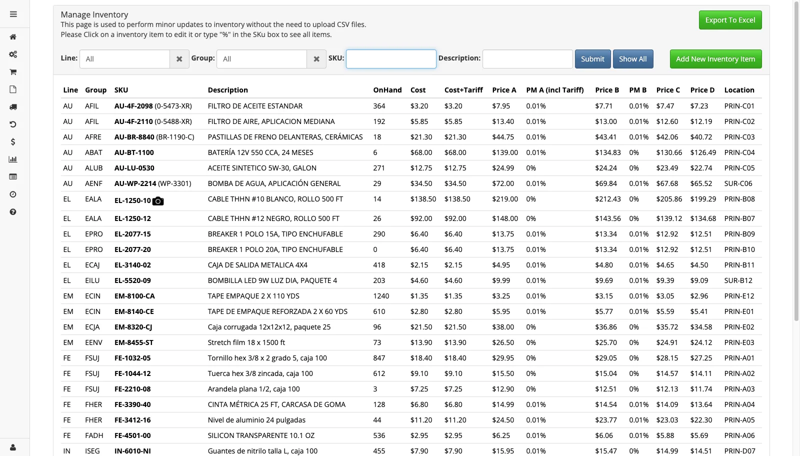The width and height of the screenshot is (800, 456).
Task: Select SKU EL-2077-20
Action: pos(132,249)
